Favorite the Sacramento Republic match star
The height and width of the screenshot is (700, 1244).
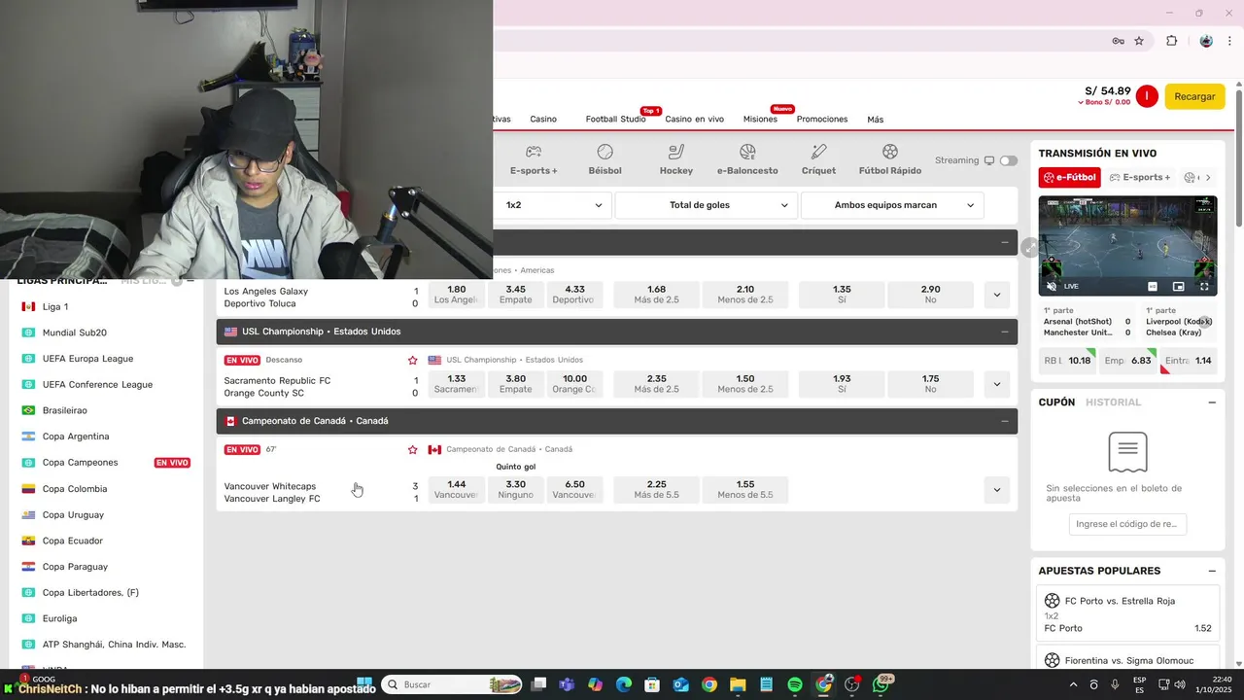point(413,360)
